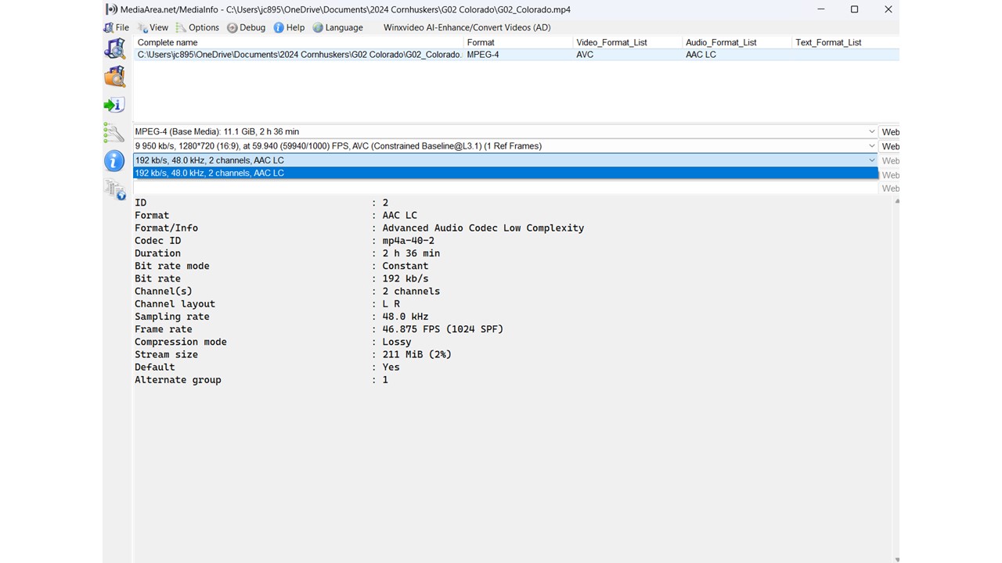Screen dimensions: 1002x563
Task: Click the Audio_Format_List column header
Action: [x=737, y=42]
